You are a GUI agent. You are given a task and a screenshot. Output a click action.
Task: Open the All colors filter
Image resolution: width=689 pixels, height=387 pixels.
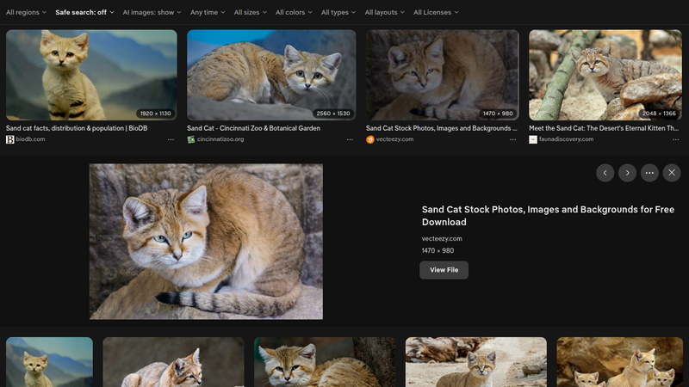click(295, 13)
